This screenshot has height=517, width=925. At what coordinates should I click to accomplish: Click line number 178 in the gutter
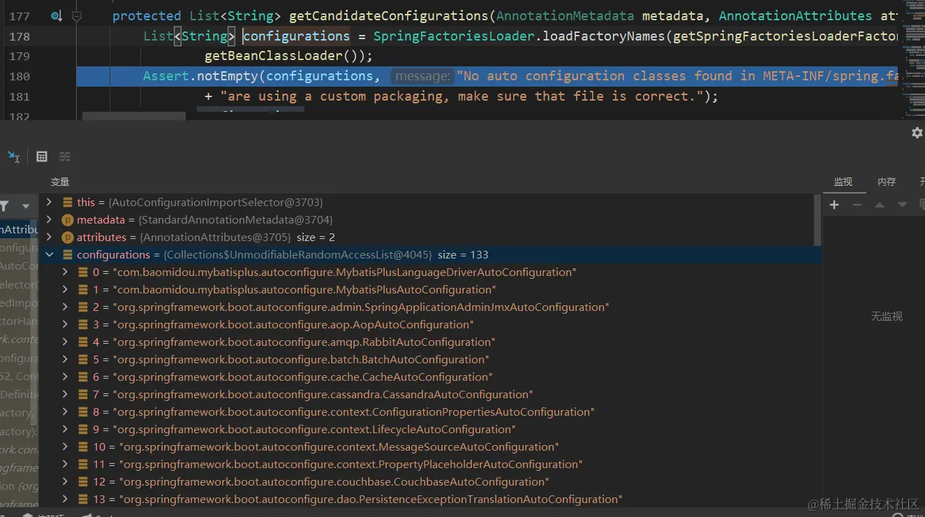[20, 36]
